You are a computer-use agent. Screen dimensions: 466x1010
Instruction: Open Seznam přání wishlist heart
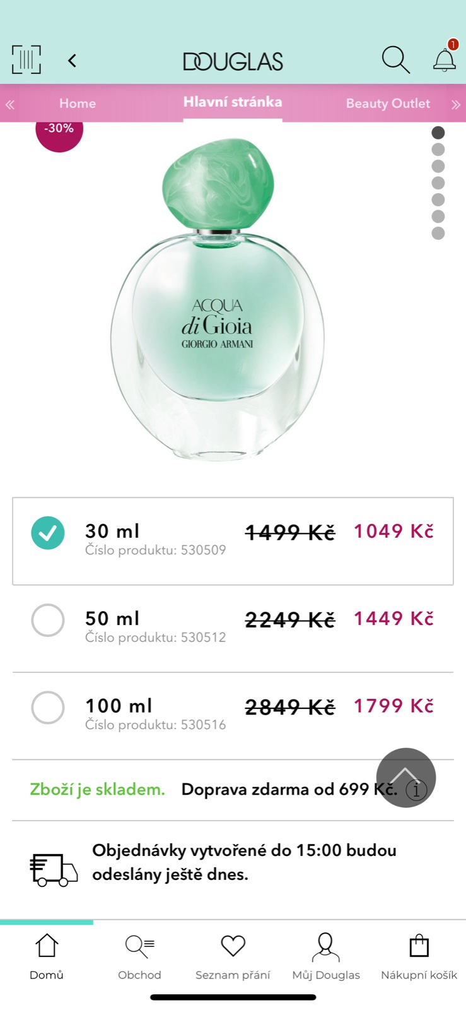[233, 956]
